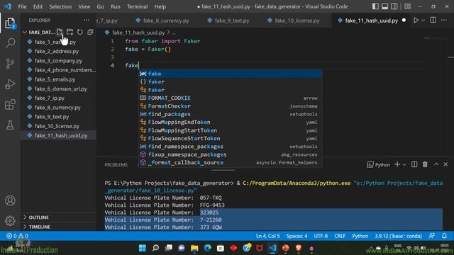This screenshot has height=255, width=454.
Task: Change indentation via Spaces: 4
Action: [x=297, y=236]
